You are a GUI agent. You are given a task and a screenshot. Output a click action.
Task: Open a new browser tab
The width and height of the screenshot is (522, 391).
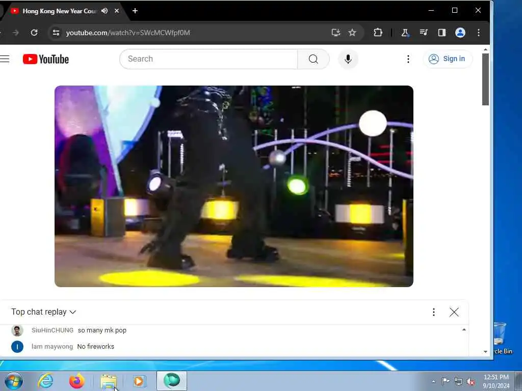pyautogui.click(x=135, y=11)
